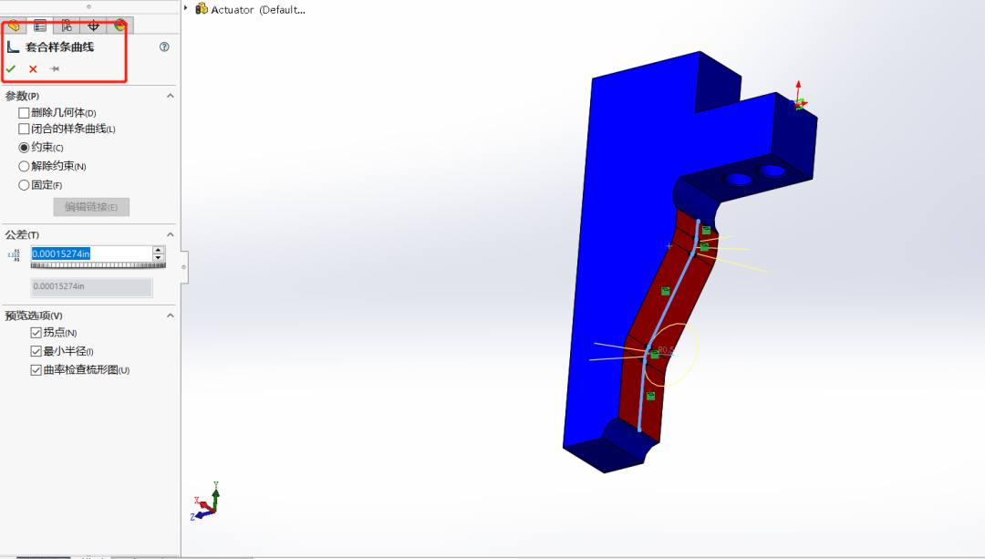Click the 套合样条曲线 fit spline title icon
985x559 pixels.
(x=13, y=47)
